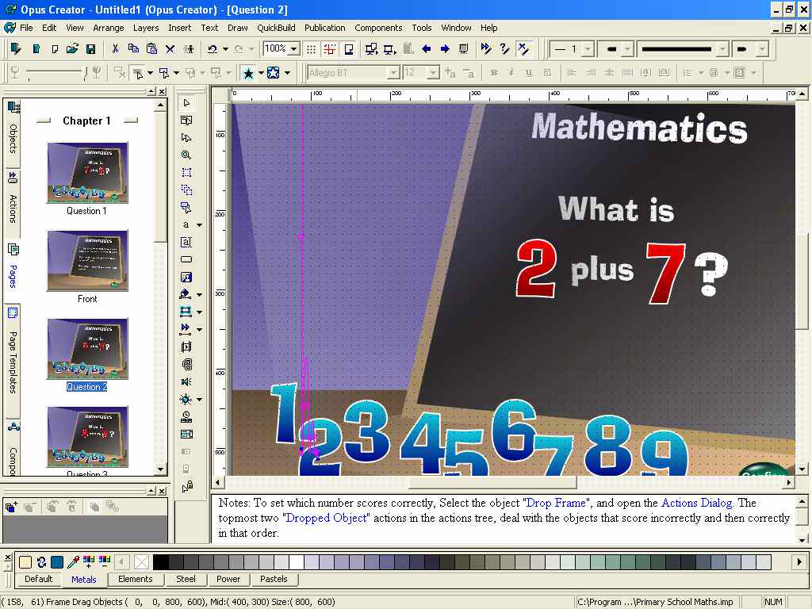812x609 pixels.
Task: Switch to the Actions side tab
Action: point(13,204)
